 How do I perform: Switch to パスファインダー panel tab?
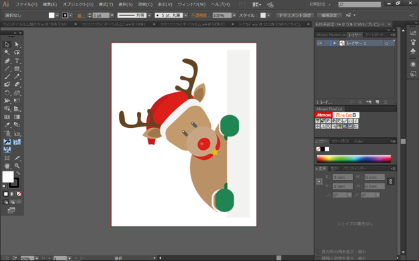(x=355, y=169)
